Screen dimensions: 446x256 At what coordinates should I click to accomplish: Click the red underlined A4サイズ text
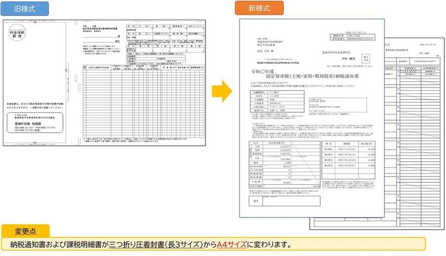coord(231,244)
